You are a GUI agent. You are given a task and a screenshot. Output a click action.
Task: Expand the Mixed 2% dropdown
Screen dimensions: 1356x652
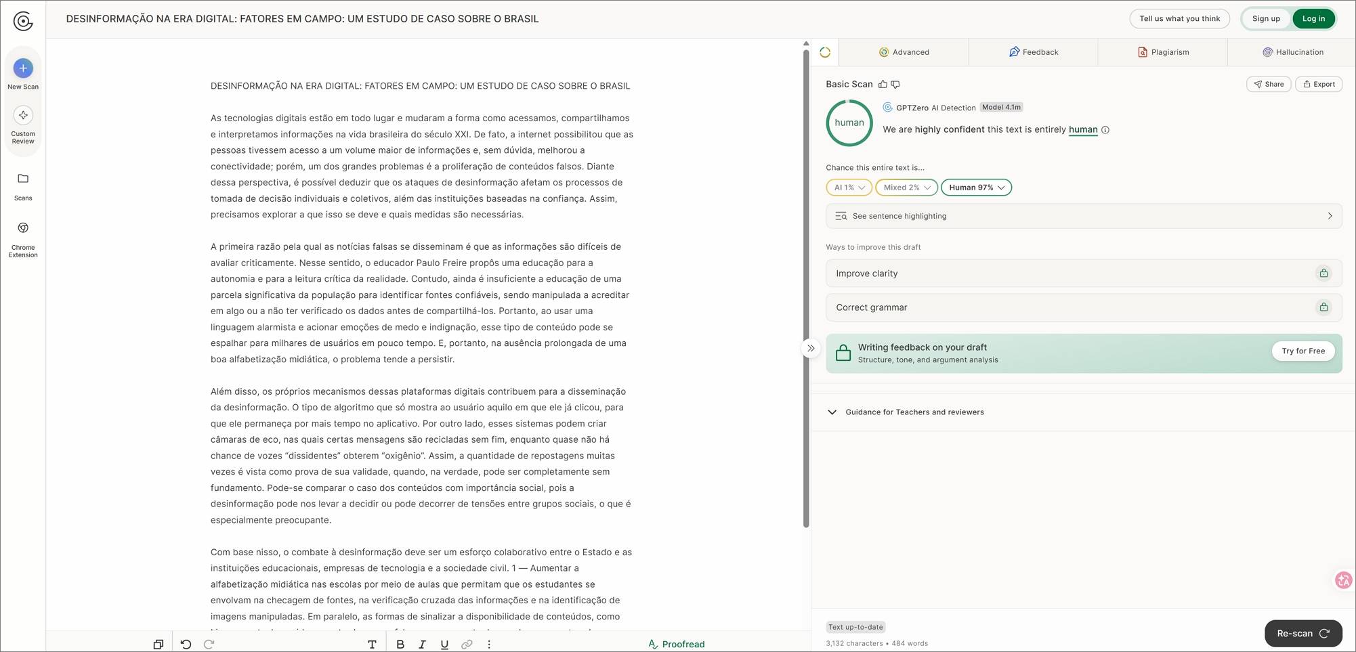pyautogui.click(x=906, y=188)
